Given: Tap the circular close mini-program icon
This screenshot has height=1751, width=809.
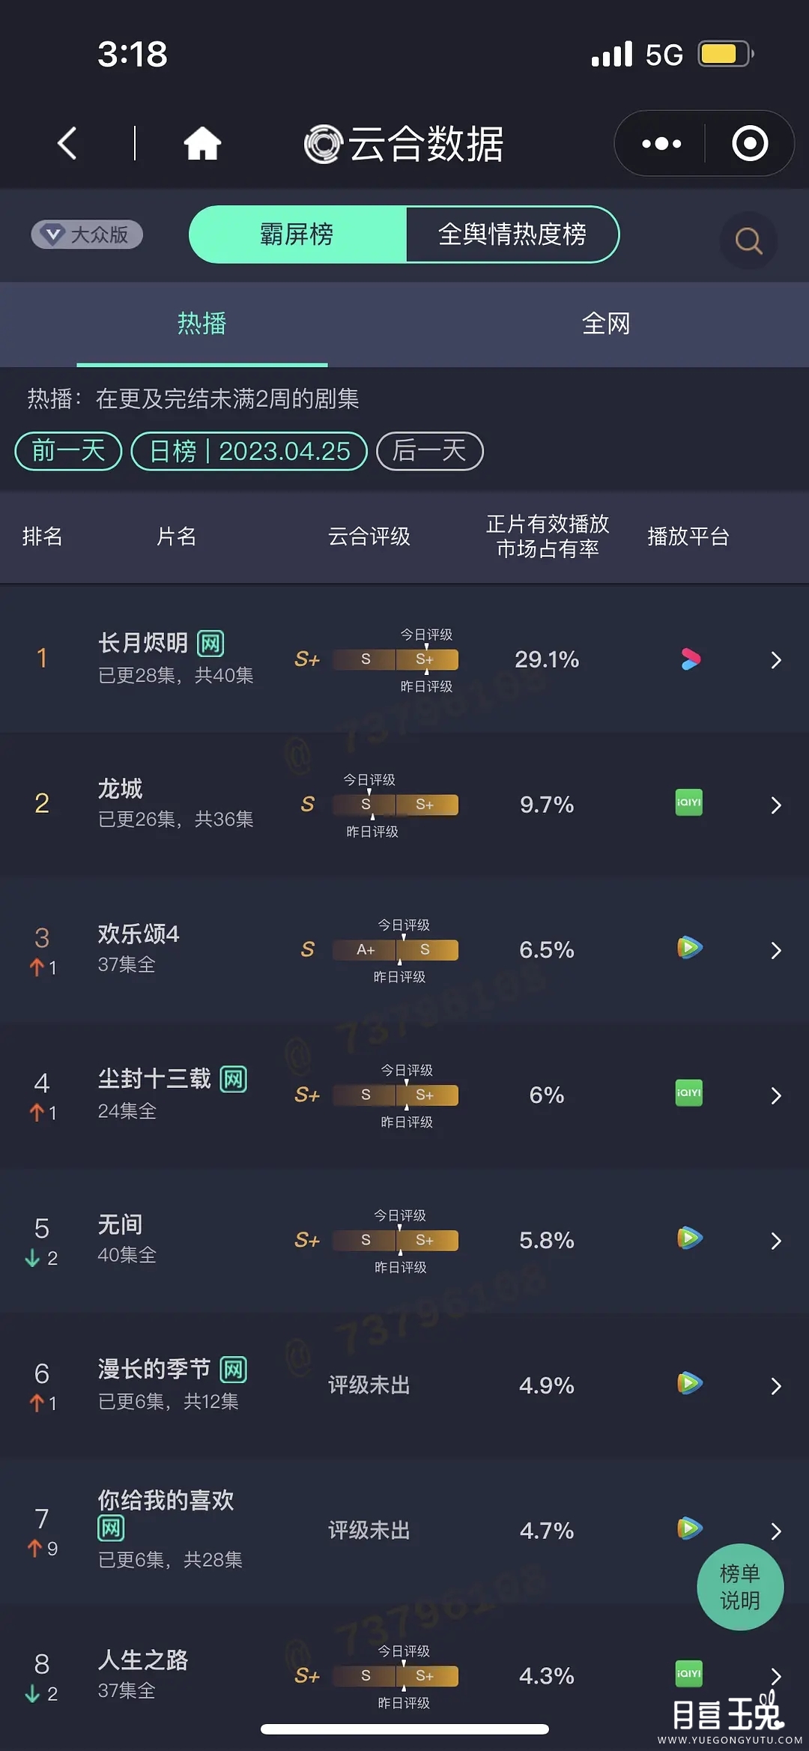Looking at the screenshot, I should (x=750, y=143).
